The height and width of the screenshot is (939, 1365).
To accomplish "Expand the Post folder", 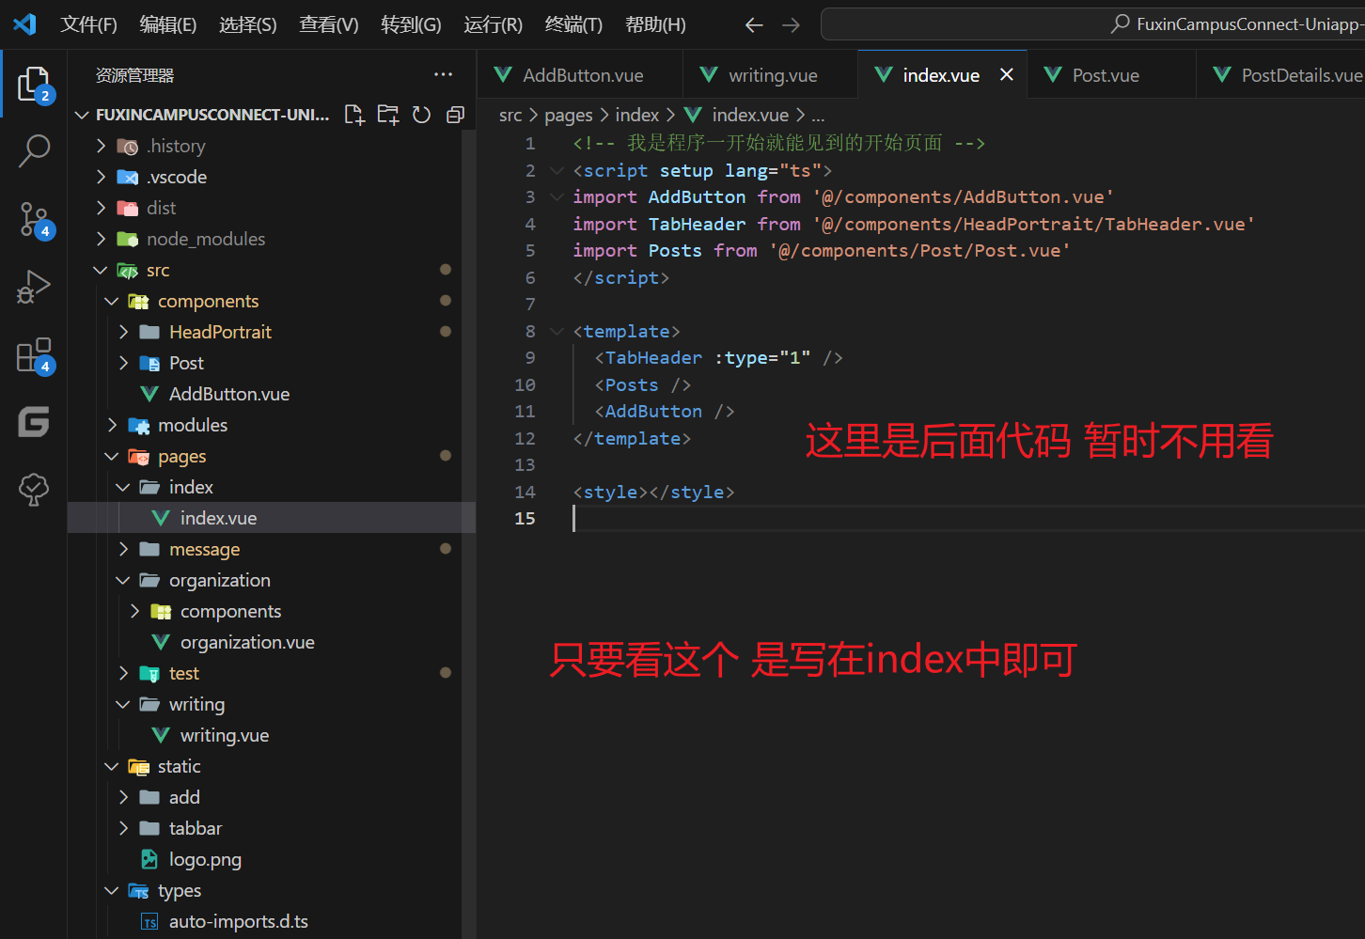I will [x=124, y=363].
